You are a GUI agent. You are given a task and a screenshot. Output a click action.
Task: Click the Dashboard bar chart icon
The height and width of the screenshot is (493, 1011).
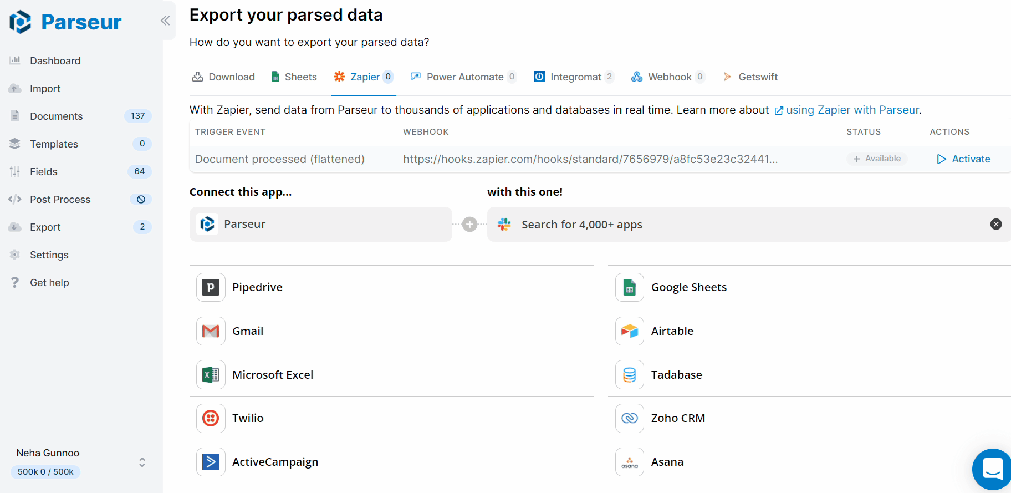pyautogui.click(x=15, y=60)
